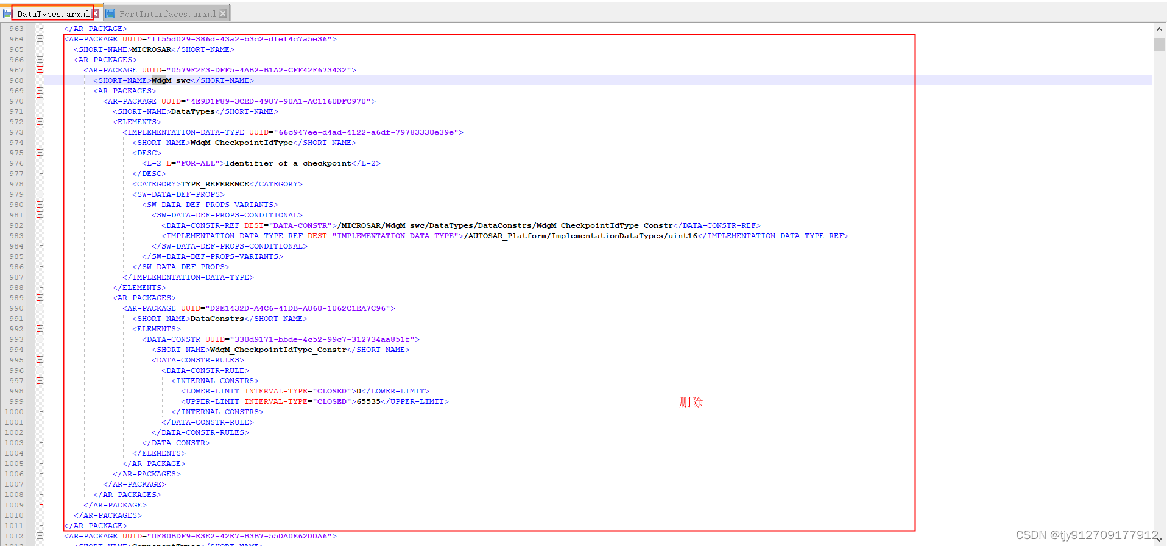The height and width of the screenshot is (547, 1167).
Task: Switch to the DataTypes.arxml tab
Action: (x=53, y=13)
